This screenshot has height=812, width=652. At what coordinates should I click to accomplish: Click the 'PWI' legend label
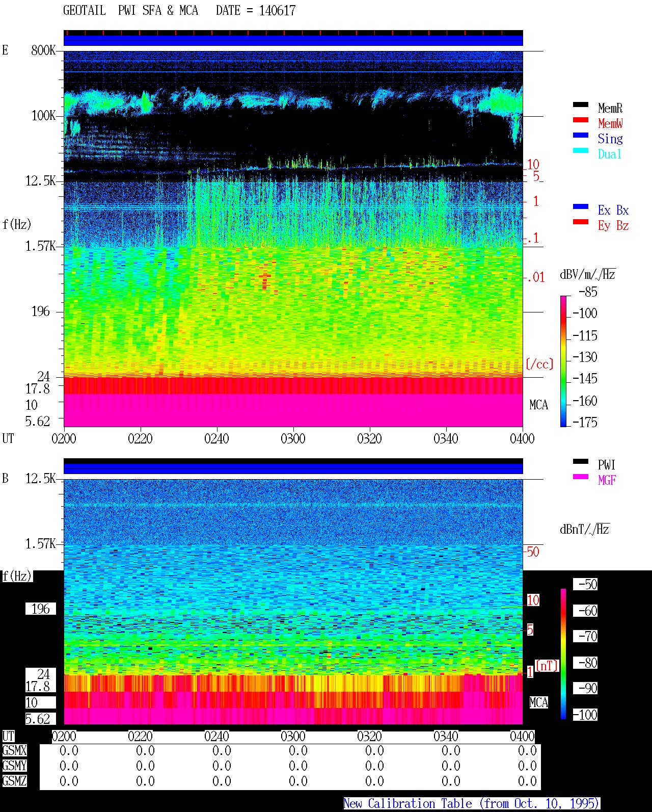[607, 465]
